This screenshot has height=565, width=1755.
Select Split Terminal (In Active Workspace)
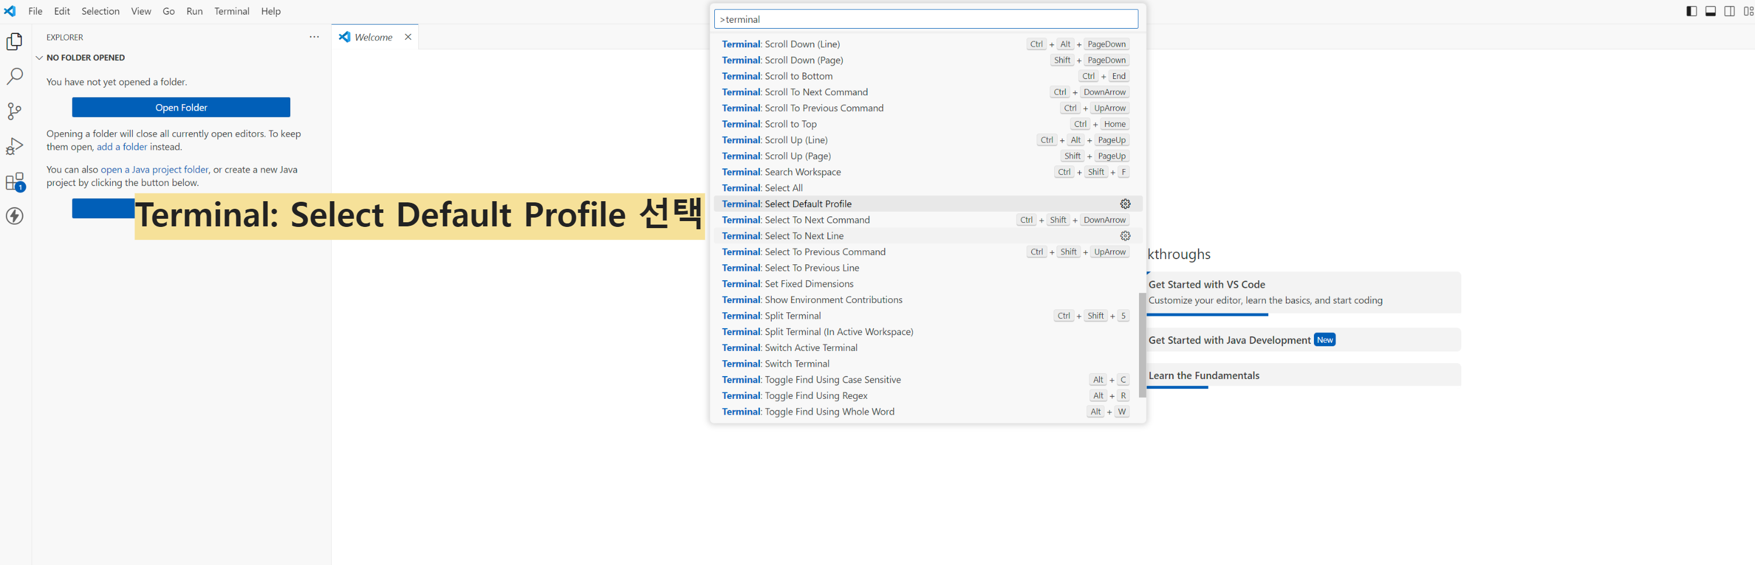928,332
